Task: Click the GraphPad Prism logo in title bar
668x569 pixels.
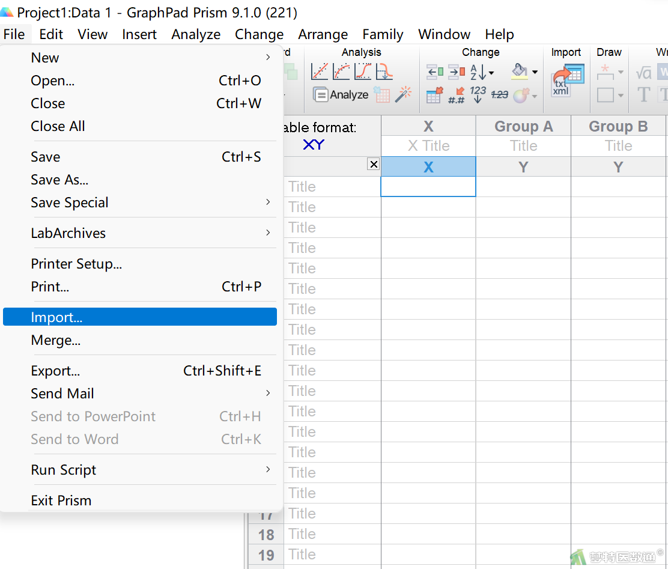Action: [x=7, y=12]
